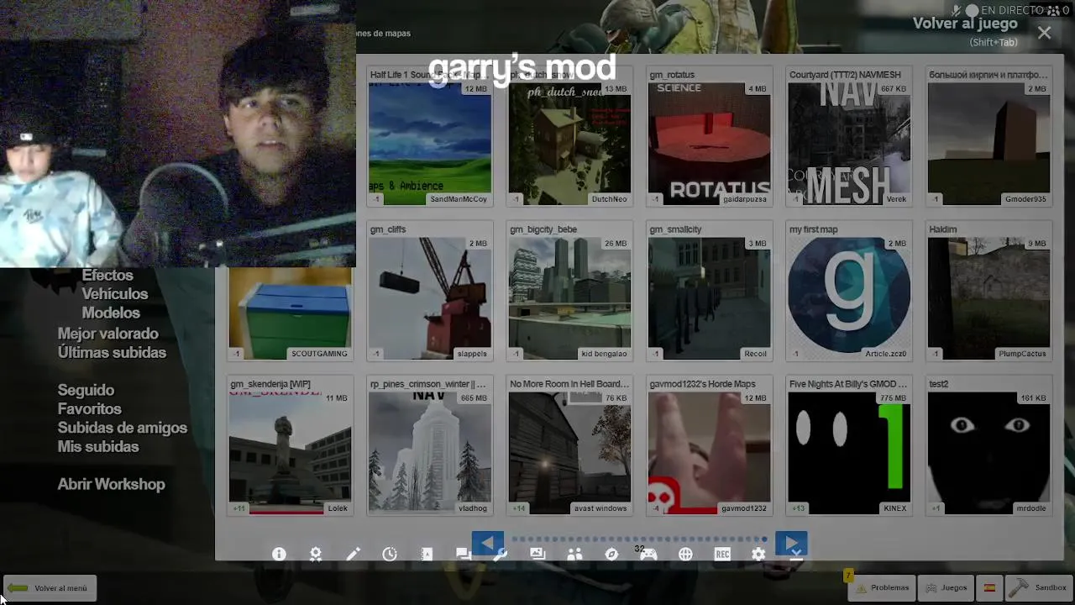Open gm_cliffs map thumbnail
The width and height of the screenshot is (1075, 605).
(x=430, y=298)
